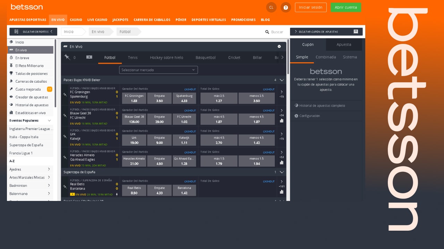Select the Combinada bet type tab

[x=326, y=57]
